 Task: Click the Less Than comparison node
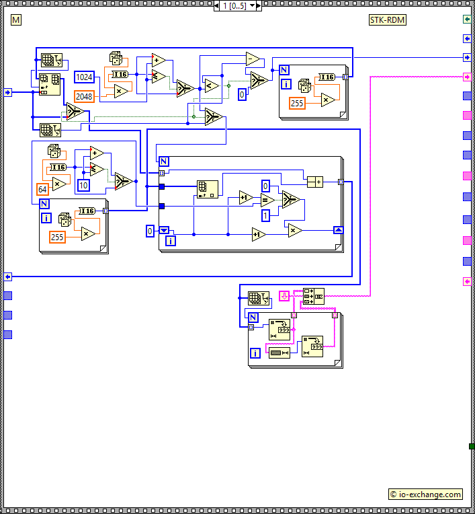pos(212,86)
